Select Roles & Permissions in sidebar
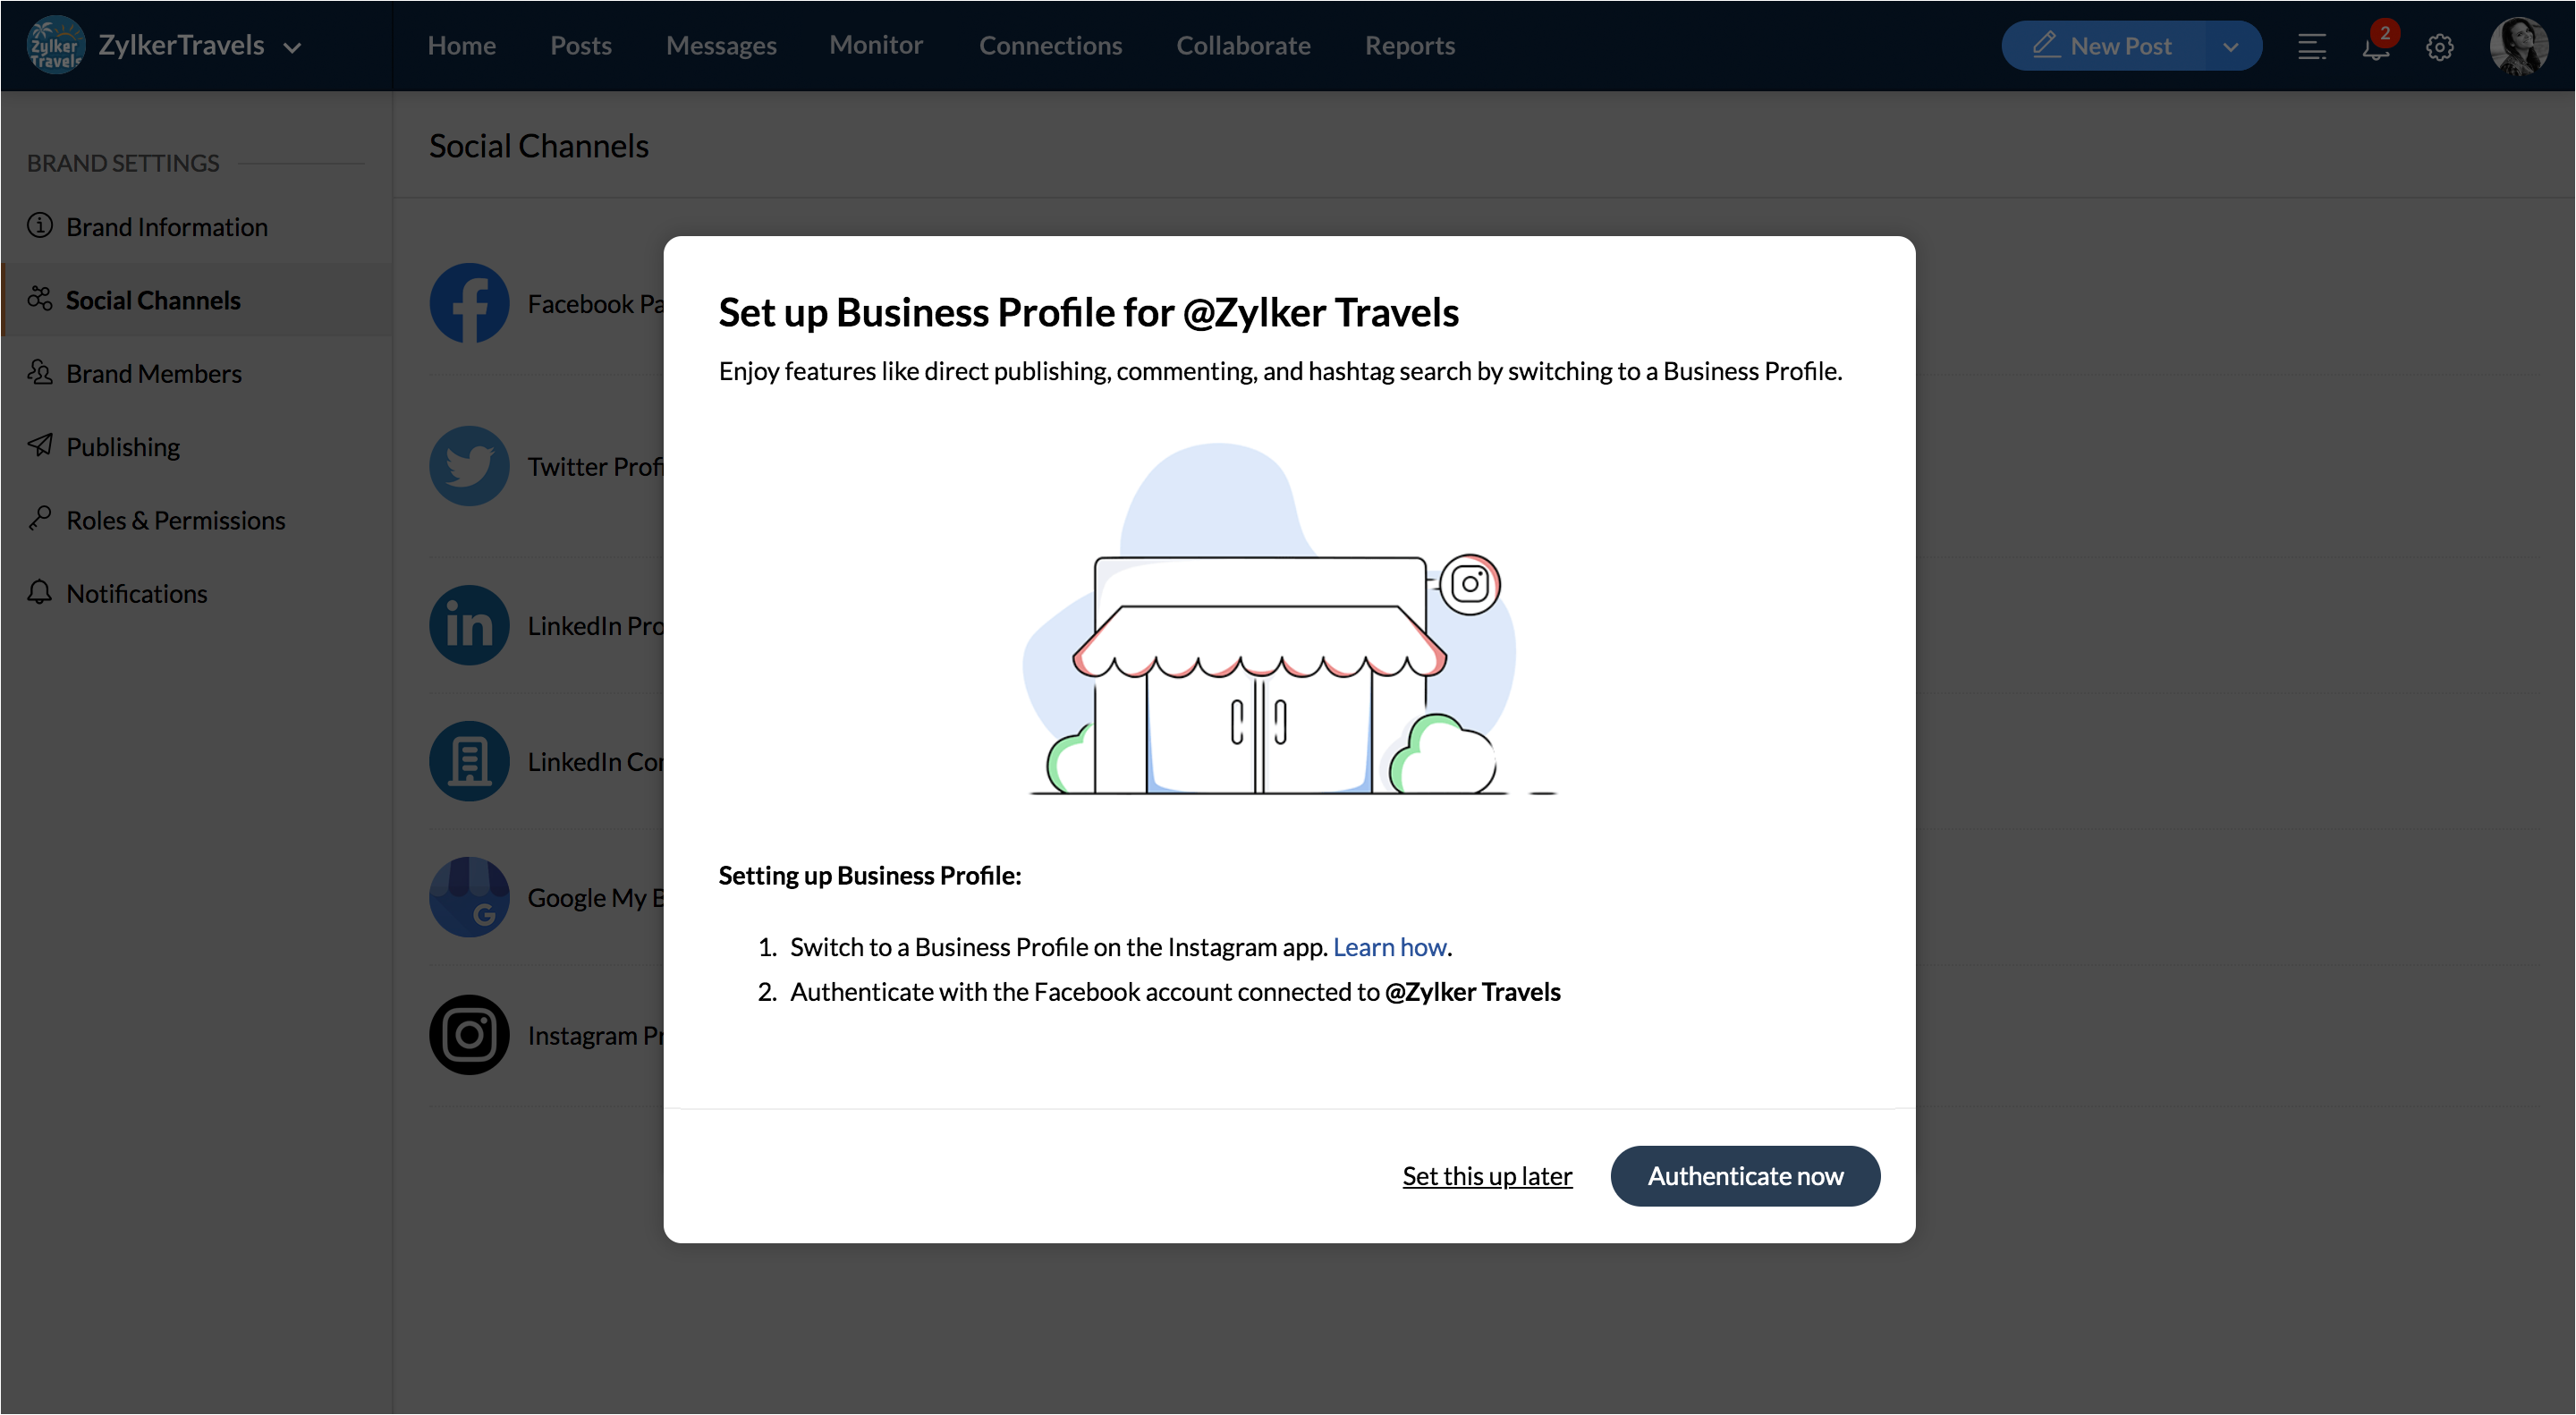Image resolution: width=2576 pixels, height=1415 pixels. (176, 520)
